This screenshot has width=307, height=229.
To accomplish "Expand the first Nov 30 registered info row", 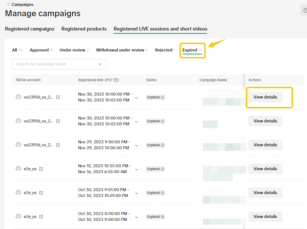I will [137, 98].
